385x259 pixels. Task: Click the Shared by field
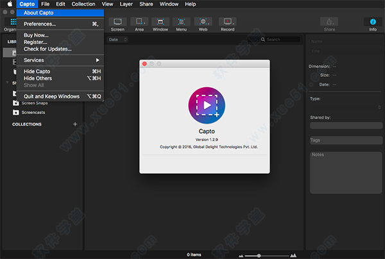pos(346,126)
